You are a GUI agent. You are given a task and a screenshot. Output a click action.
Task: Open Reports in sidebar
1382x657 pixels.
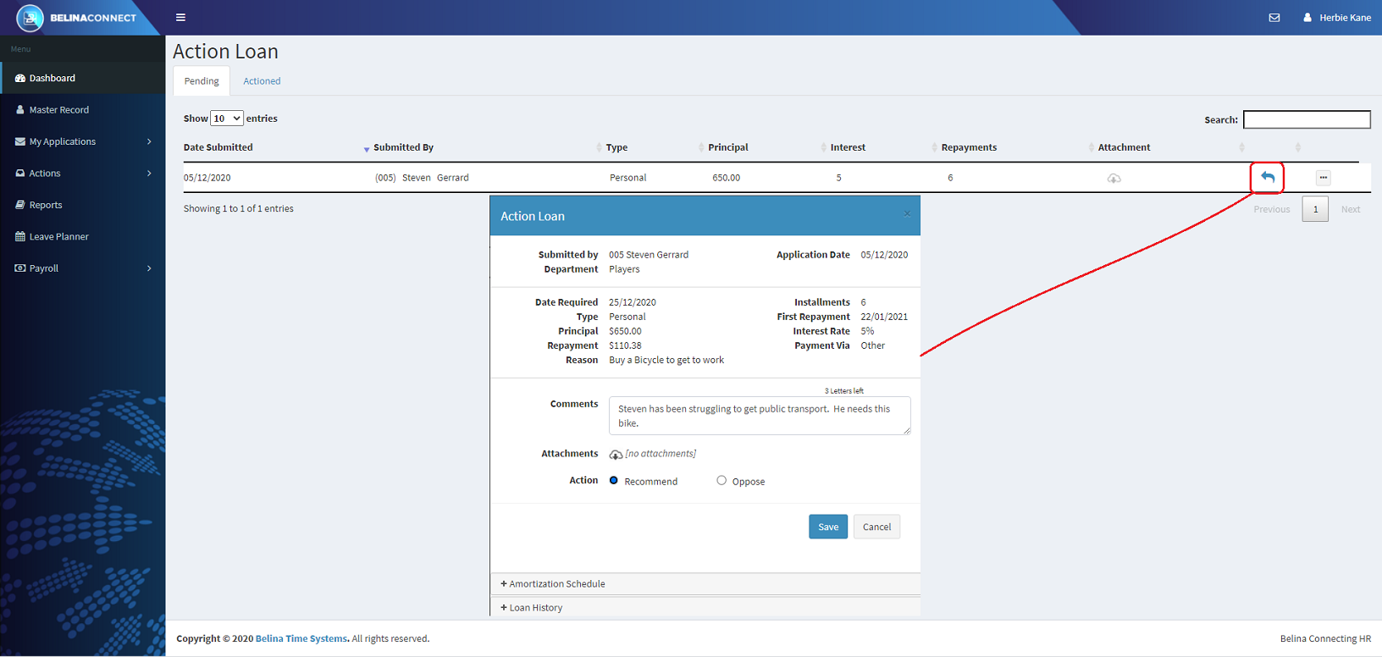[x=83, y=205]
